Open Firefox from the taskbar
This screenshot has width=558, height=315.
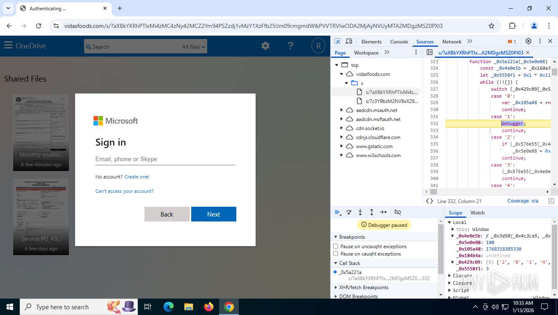point(209,307)
